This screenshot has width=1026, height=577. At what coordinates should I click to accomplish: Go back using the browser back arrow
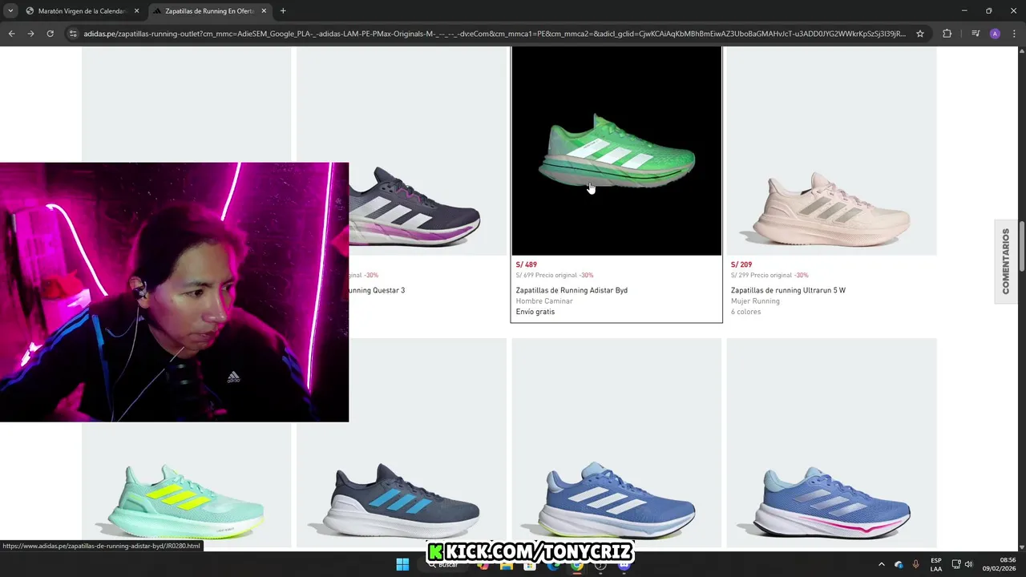click(11, 34)
